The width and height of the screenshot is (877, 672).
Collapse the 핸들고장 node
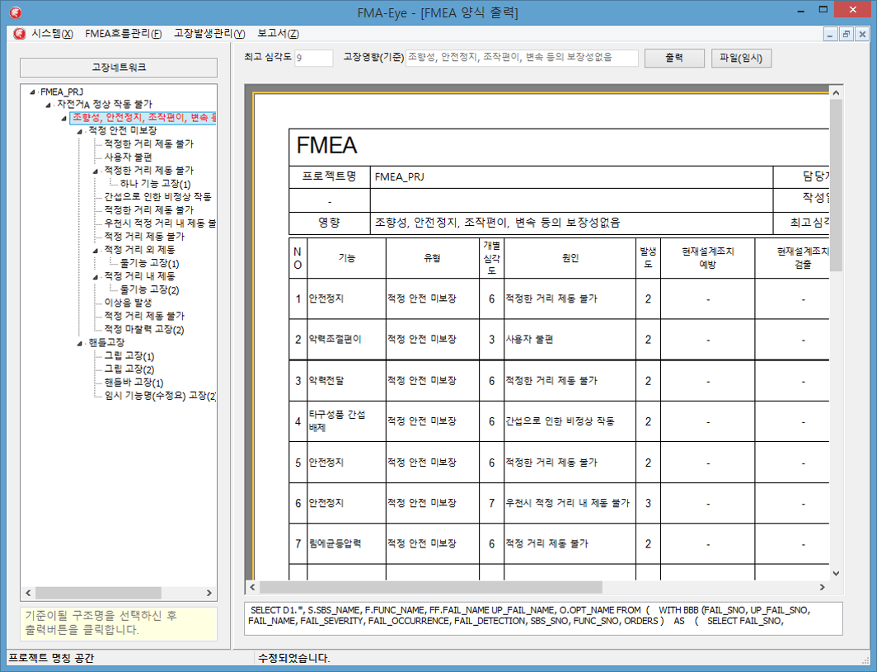pos(79,343)
